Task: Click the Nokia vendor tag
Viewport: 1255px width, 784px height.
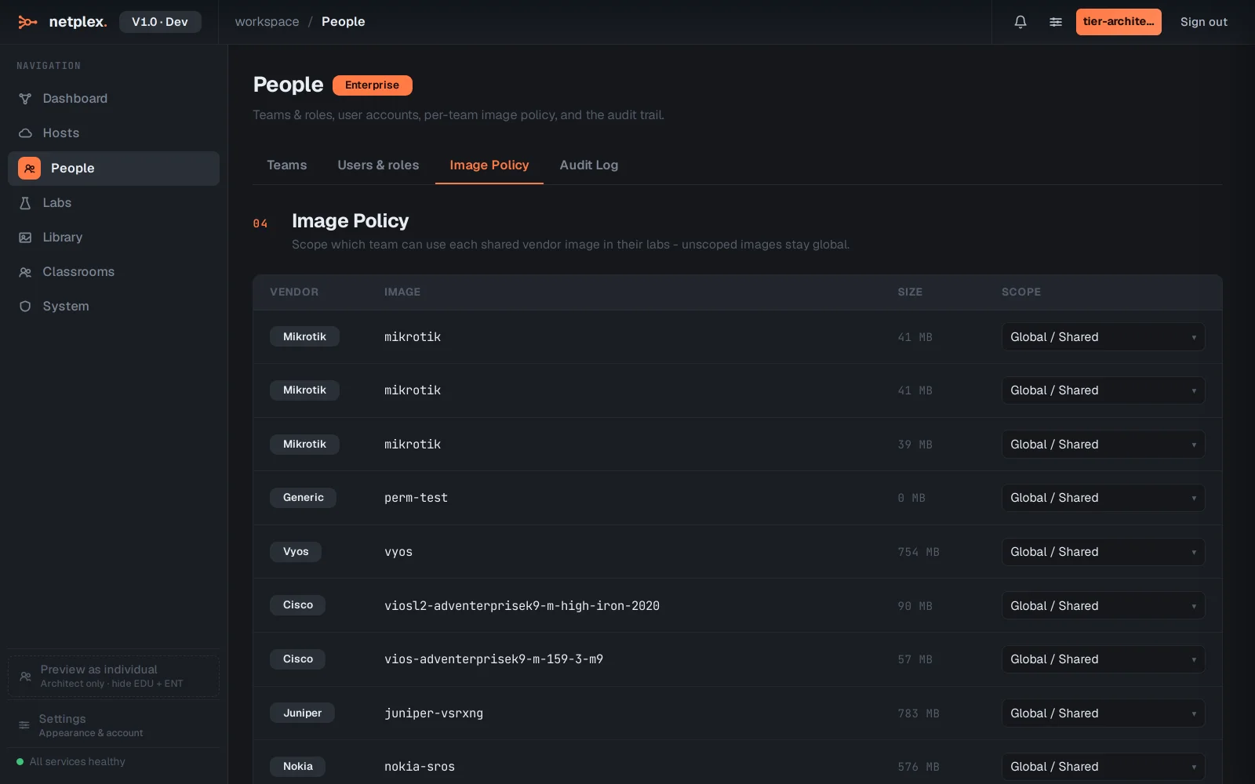Action: click(297, 767)
